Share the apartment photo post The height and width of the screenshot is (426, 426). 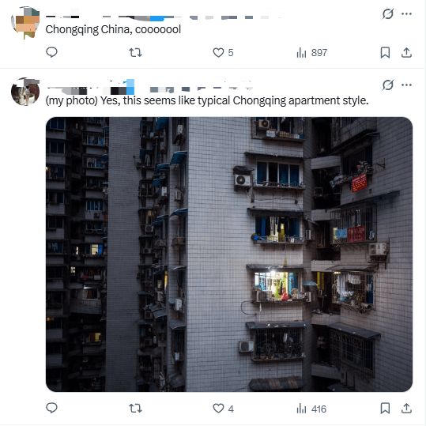(x=406, y=409)
